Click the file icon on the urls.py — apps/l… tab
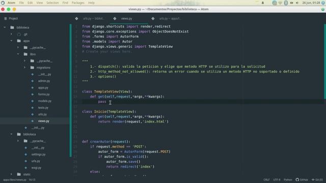 pyautogui.click(x=153, y=18)
